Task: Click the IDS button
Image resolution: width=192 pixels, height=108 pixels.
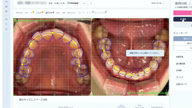Action: coord(84,3)
